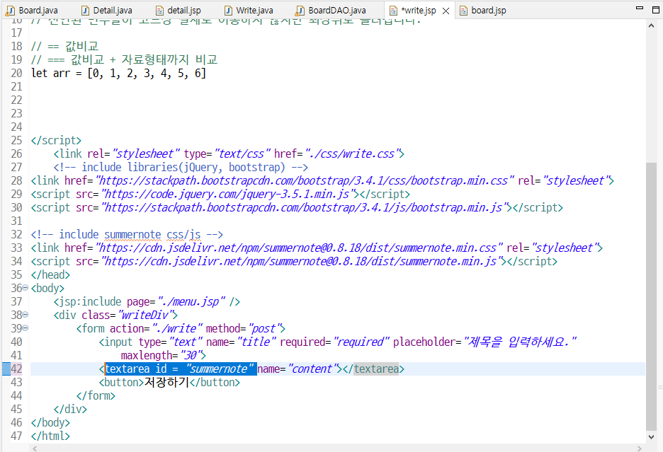The height and width of the screenshot is (452, 663).
Task: Click the maxlength '30' value
Action: click(x=191, y=355)
